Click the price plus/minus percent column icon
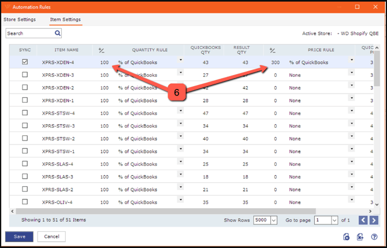Screen dimensions: 387x248 (273, 50)
